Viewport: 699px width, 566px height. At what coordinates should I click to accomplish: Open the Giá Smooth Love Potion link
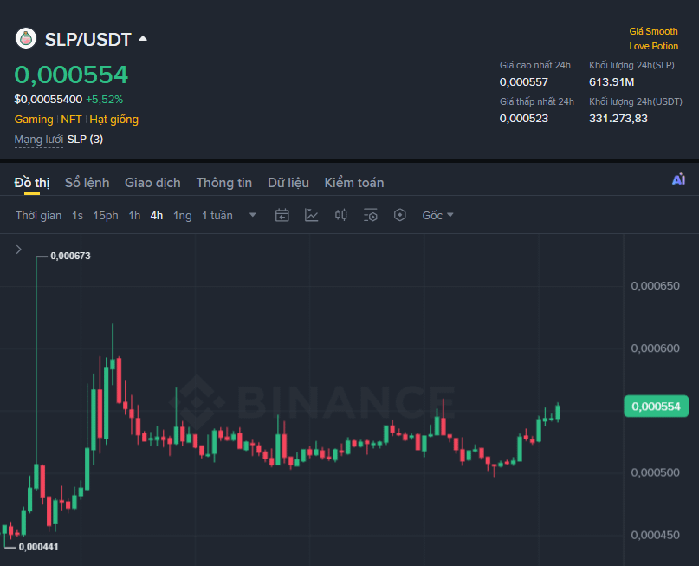[x=657, y=39]
